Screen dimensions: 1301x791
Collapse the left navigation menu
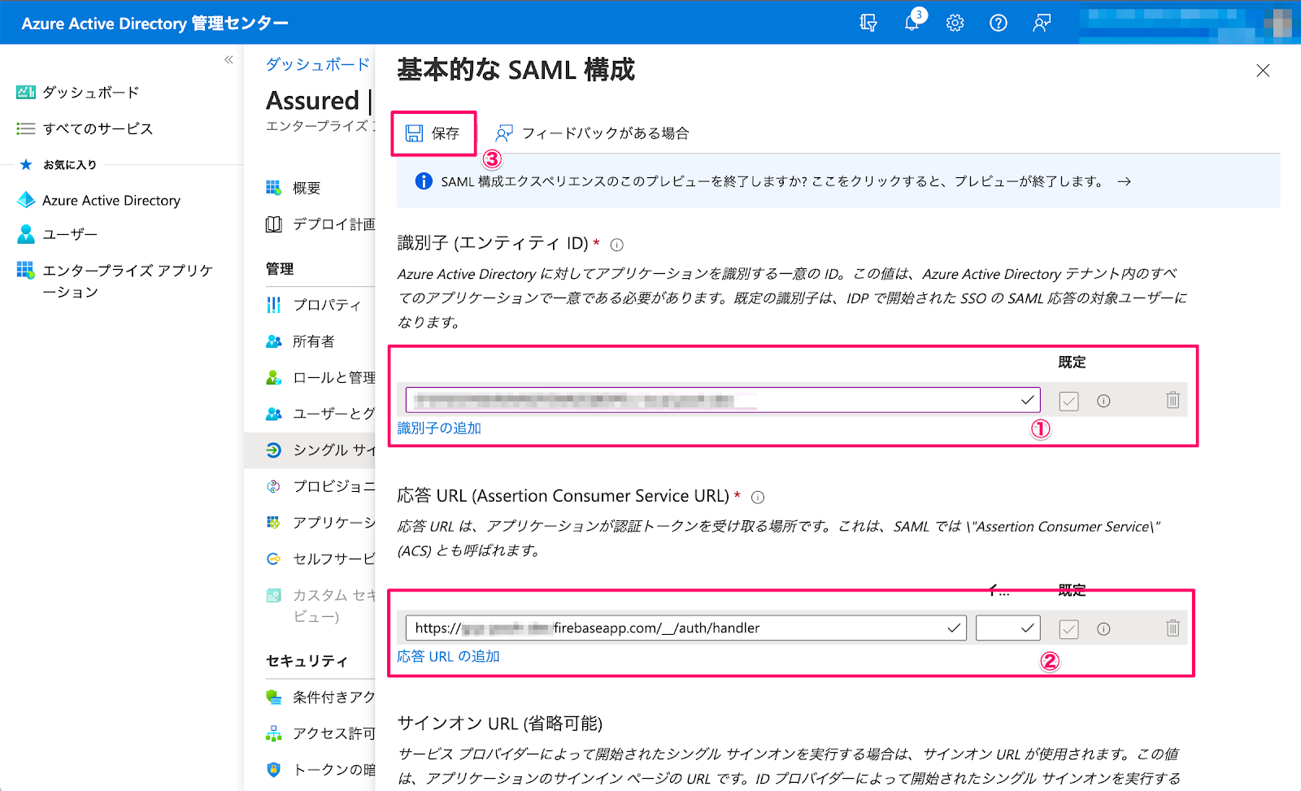point(228,59)
